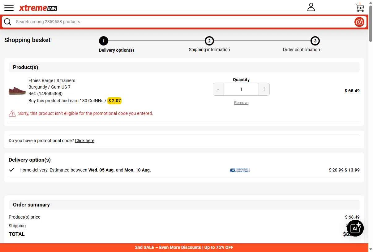Viewport: 373px width, 252px height.
Task: Click the Home delivery estimate text
Action: [85, 170]
